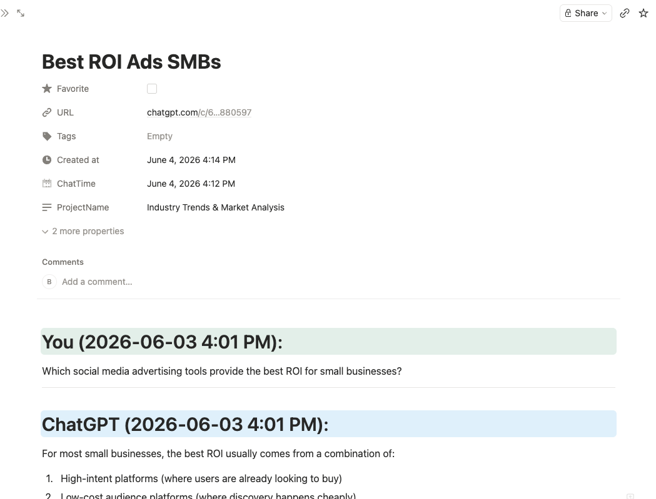Add page to favorites with star
This screenshot has width=656, height=499.
click(643, 13)
